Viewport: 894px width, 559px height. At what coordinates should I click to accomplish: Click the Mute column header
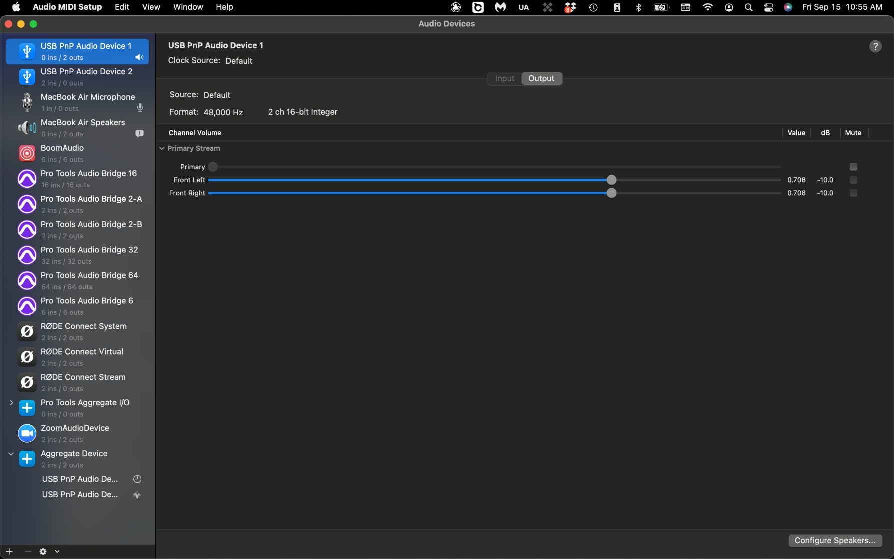click(853, 133)
